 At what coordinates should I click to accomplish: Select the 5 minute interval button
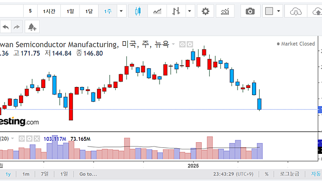tap(30, 11)
